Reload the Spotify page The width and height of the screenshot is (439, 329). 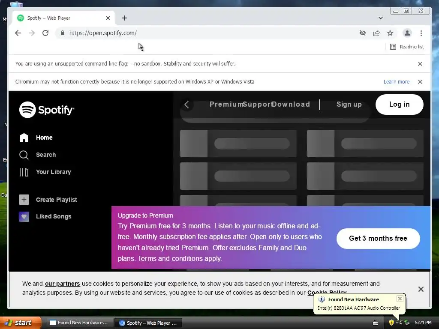[x=45, y=33]
